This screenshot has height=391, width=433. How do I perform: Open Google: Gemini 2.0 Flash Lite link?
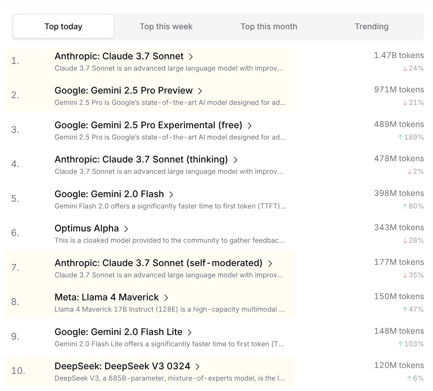tap(119, 332)
